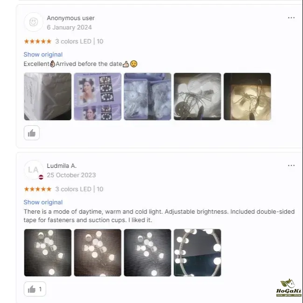The image size is (303, 303).
Task: Open three-dot menu on Anonymous user review
Action: click(x=291, y=18)
